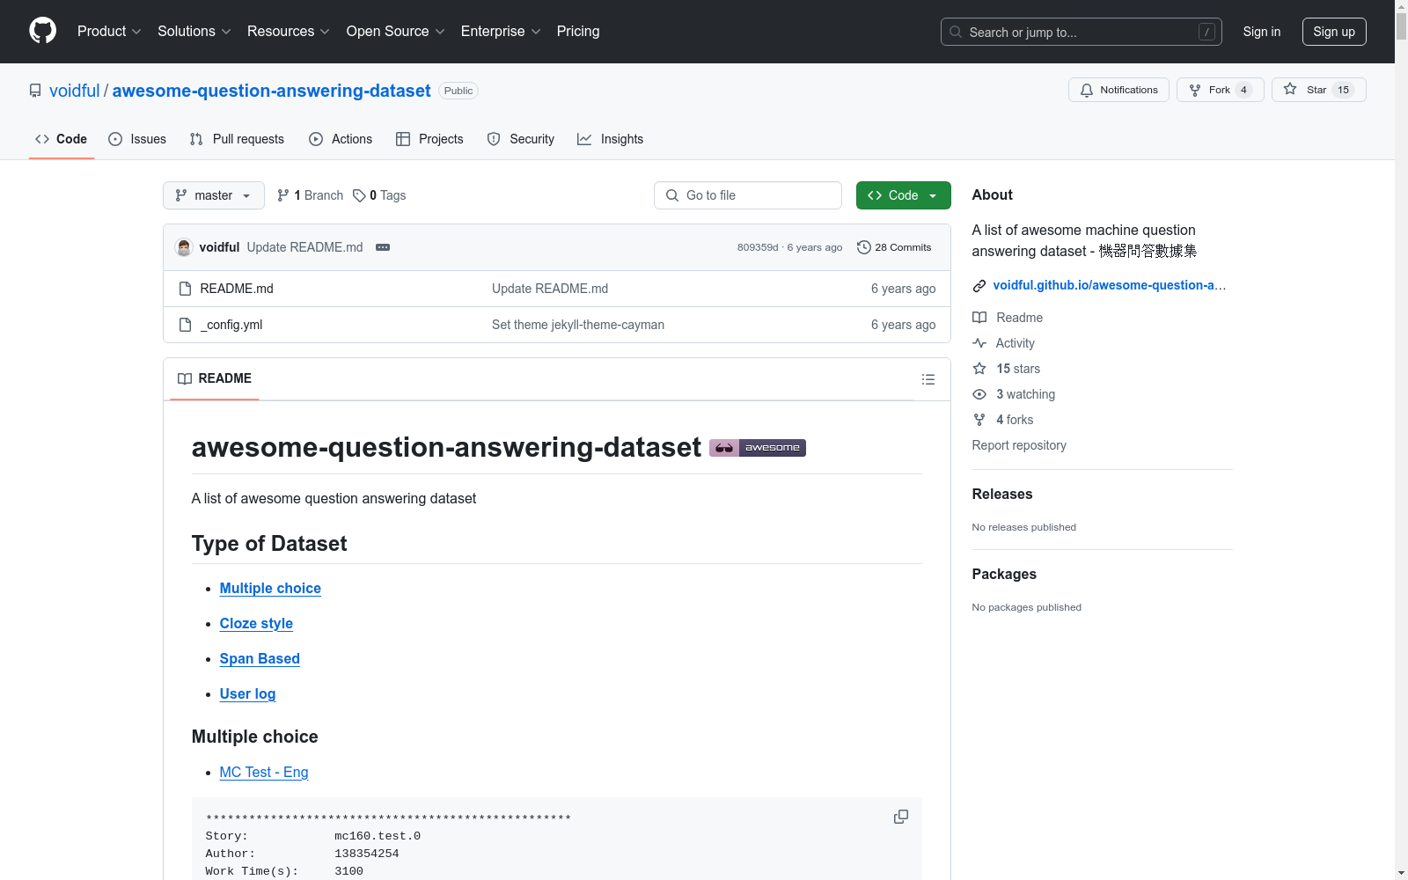The image size is (1408, 880).
Task: Click the ellipsis commit message expander
Action: [383, 247]
